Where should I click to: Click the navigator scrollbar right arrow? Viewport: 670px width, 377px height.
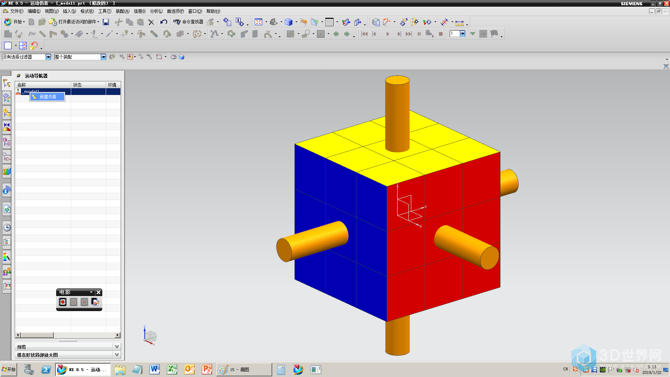coord(118,335)
